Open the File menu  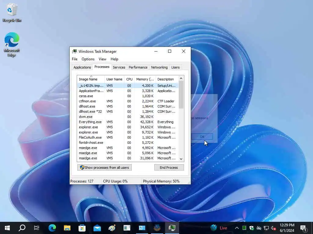[75, 59]
